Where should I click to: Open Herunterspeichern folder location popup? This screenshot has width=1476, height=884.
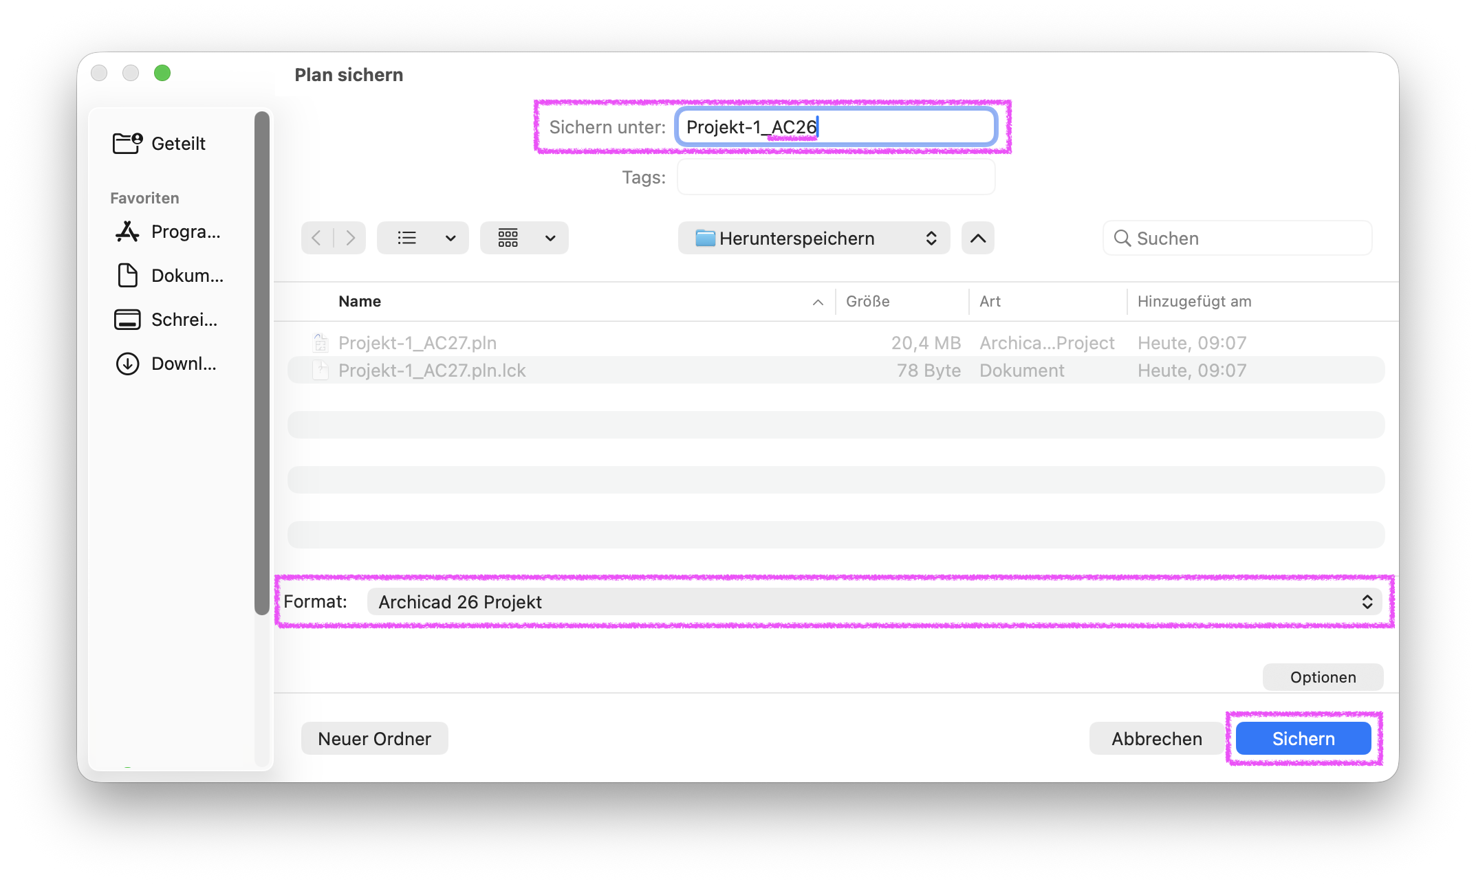[x=814, y=238]
